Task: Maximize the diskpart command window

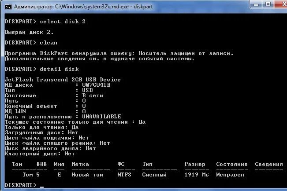Action: coord(268,4)
